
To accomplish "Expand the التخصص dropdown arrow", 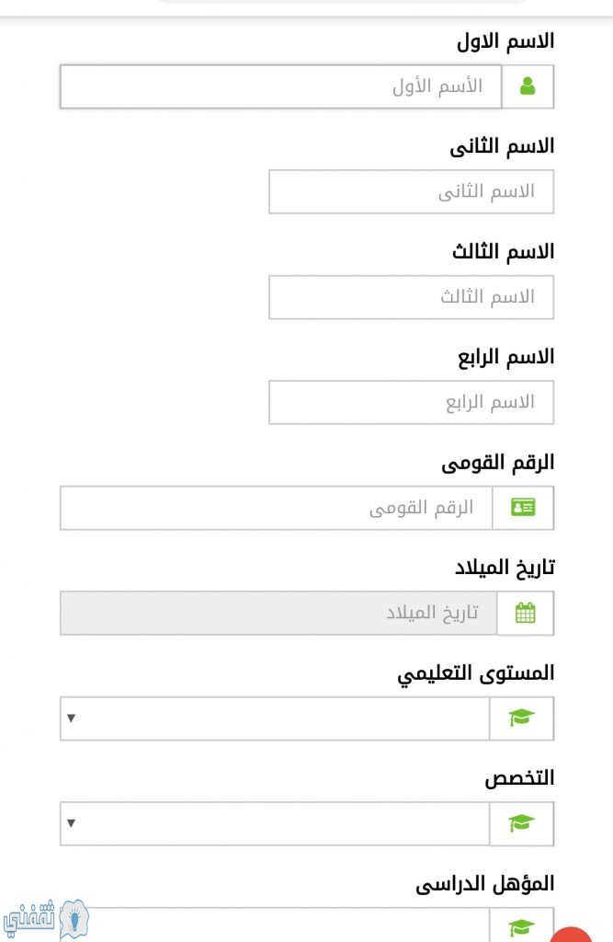I will point(72,823).
